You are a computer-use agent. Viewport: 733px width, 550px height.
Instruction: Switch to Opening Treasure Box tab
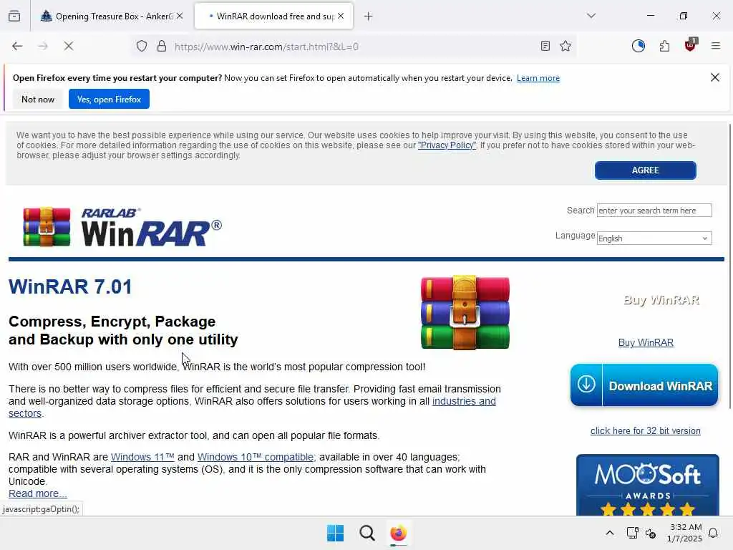click(x=107, y=16)
